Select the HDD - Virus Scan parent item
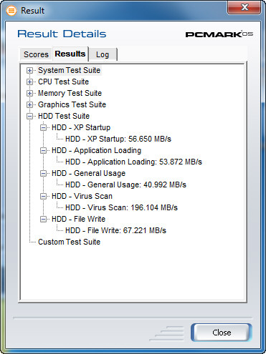This screenshot has height=354, width=266. click(82, 196)
